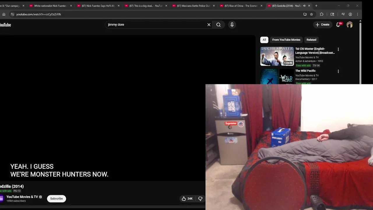The image size is (373, 210).
Task: Select the Related filter chip
Action: [x=311, y=40]
